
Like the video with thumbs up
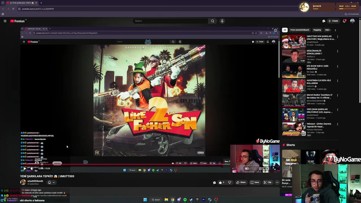pyautogui.click(x=221, y=182)
